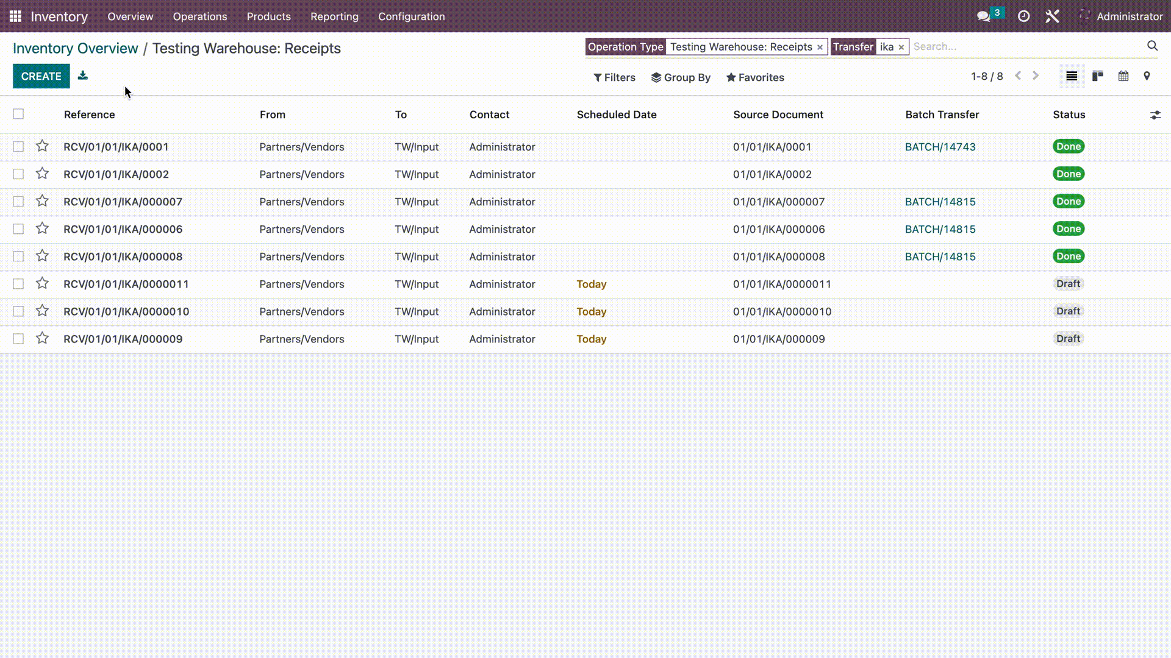Click the List view layout icon

pyautogui.click(x=1072, y=76)
